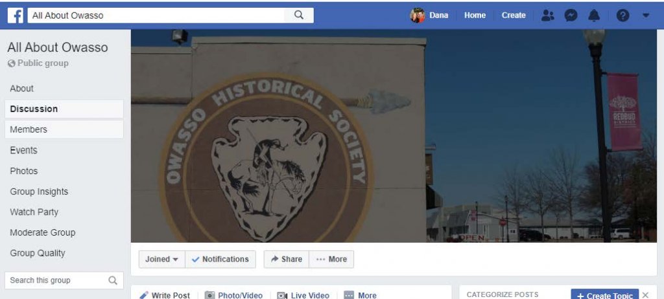Open the Notifications bell icon
Screen dimensions: 664x299
click(594, 16)
